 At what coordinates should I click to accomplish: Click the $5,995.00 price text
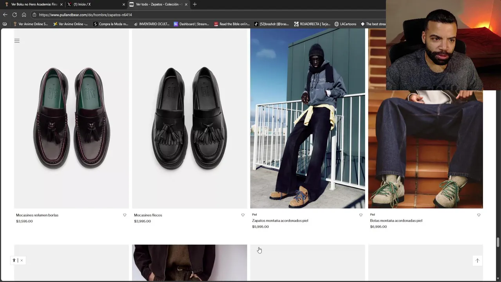point(260,227)
